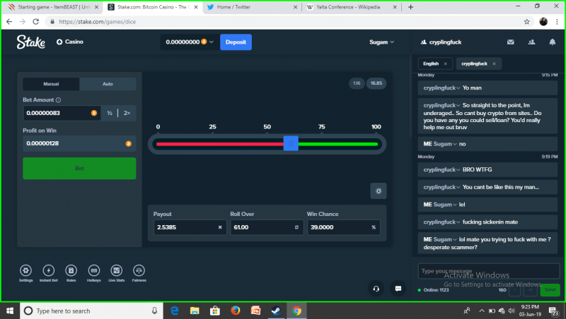Viewport: 566px width, 319px height.
Task: Click the 1.16 past result pill
Action: pos(357,83)
